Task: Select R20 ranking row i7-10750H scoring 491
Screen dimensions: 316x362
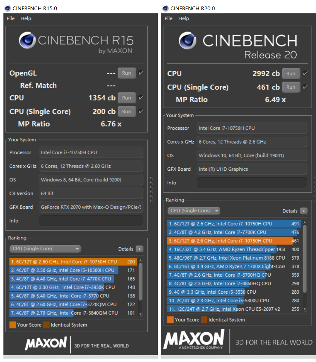Action: tap(234, 224)
